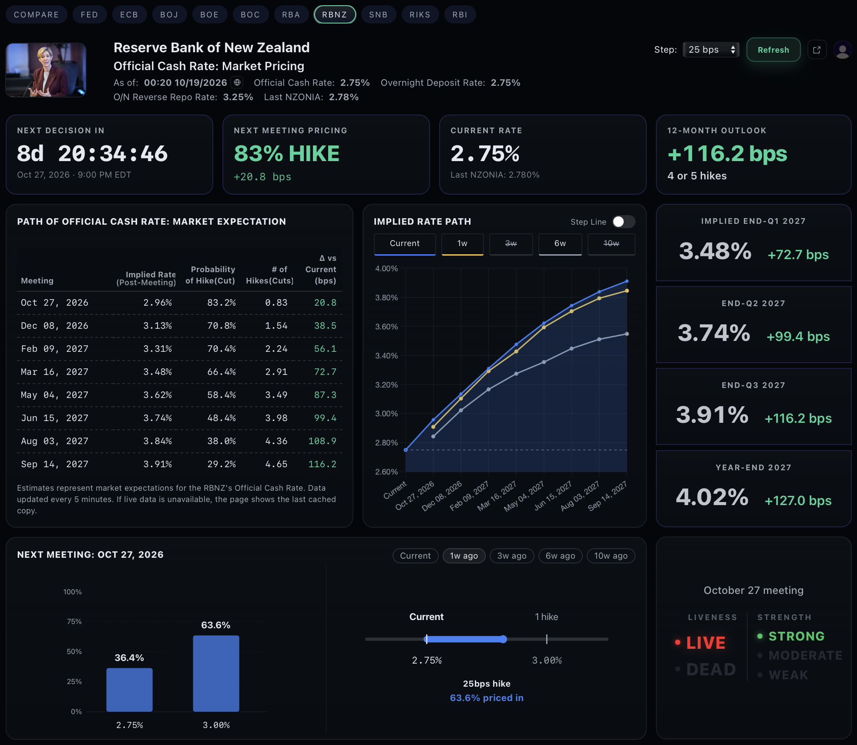Click the Year-End 2027 4.02% card

[753, 489]
